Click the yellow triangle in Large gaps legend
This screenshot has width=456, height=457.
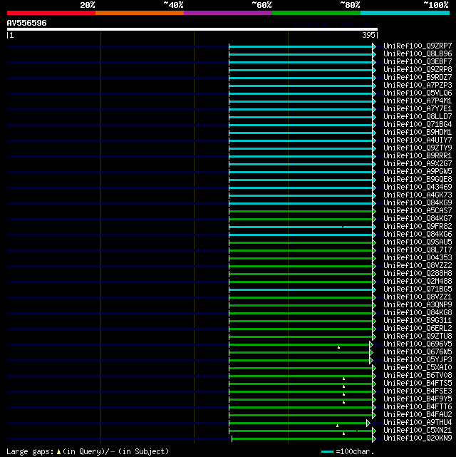[58, 452]
